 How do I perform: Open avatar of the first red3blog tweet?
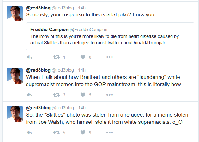[x=15, y=14]
